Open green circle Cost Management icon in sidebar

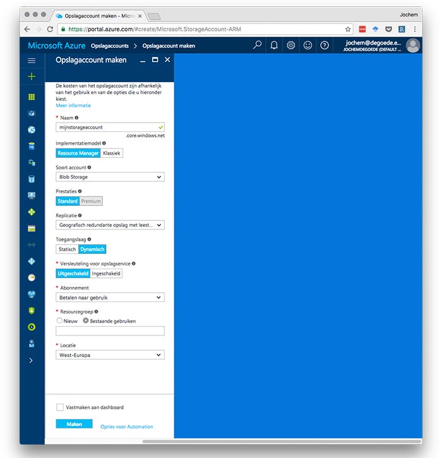pyautogui.click(x=32, y=327)
